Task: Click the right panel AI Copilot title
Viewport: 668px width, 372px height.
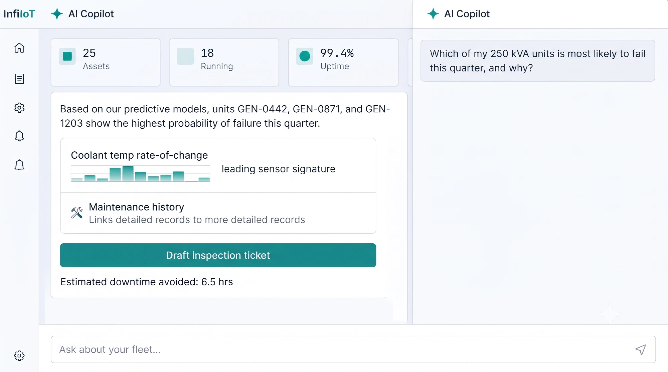Action: point(467,14)
